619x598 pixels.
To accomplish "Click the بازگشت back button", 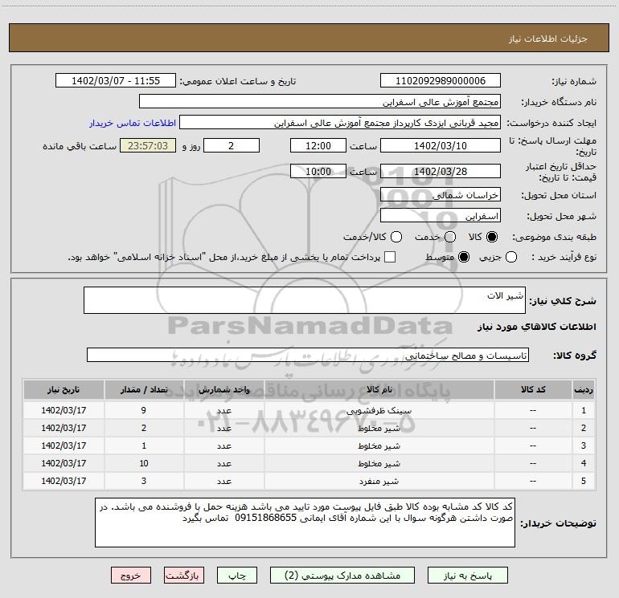I will click(184, 576).
